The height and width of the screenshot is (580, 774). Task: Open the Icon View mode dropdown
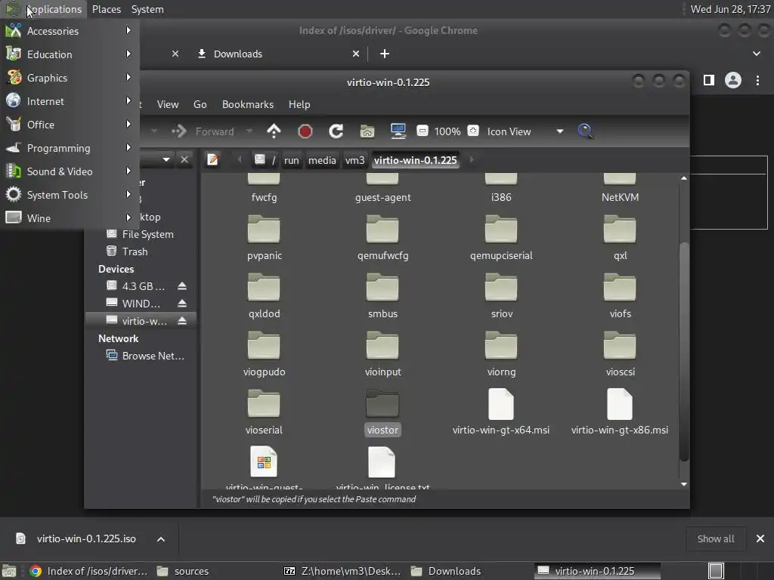point(525,131)
